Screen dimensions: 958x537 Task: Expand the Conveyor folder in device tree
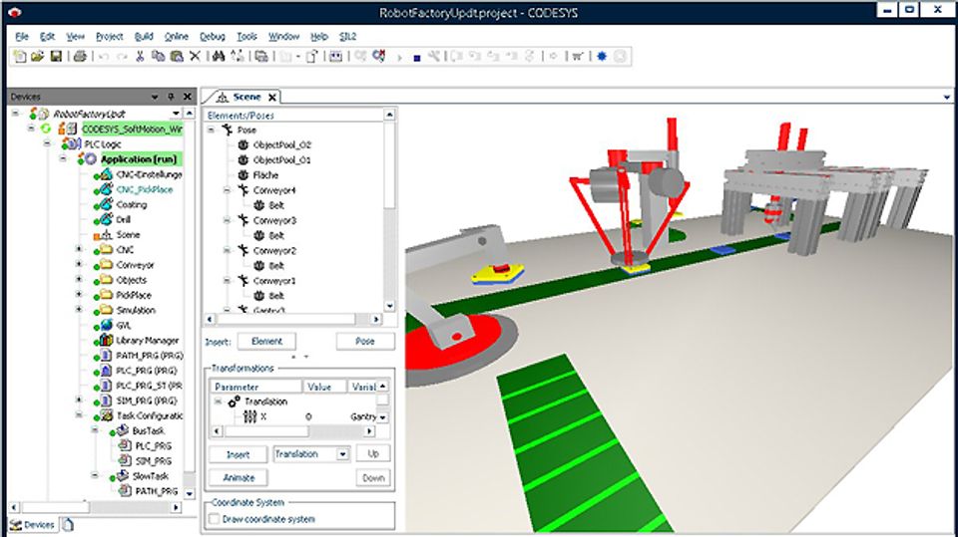[x=79, y=264]
